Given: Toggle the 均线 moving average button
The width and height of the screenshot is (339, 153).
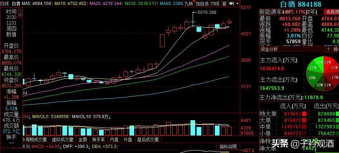Looking at the screenshot, I should click(x=215, y=4).
